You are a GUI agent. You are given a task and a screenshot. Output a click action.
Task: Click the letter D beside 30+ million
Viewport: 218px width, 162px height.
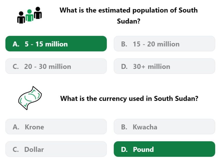coord(124,67)
